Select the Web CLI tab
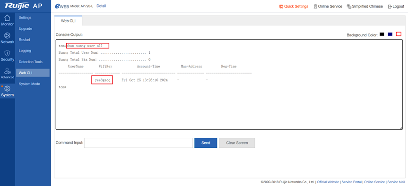Image resolution: width=408 pixels, height=186 pixels. (x=68, y=21)
